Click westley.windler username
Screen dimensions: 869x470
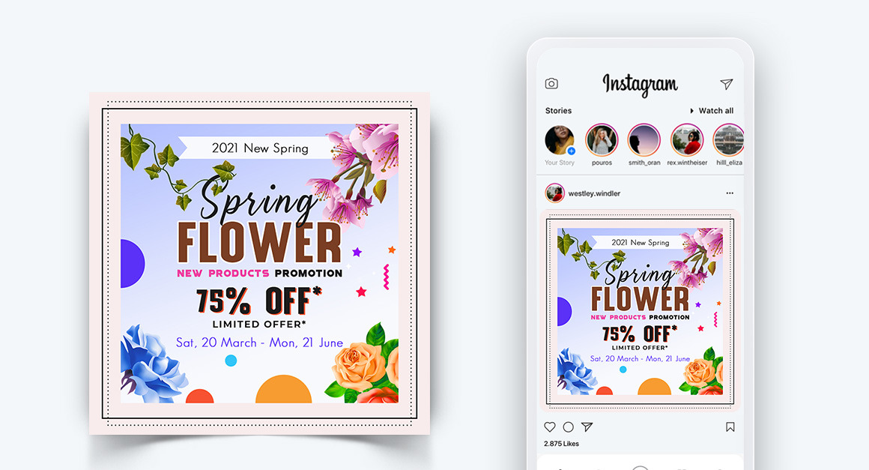594,193
